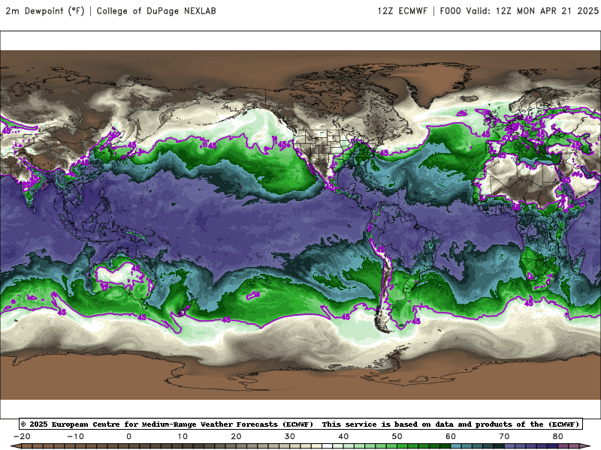Click the "80" color scale label
The image size is (601, 450).
point(558,436)
